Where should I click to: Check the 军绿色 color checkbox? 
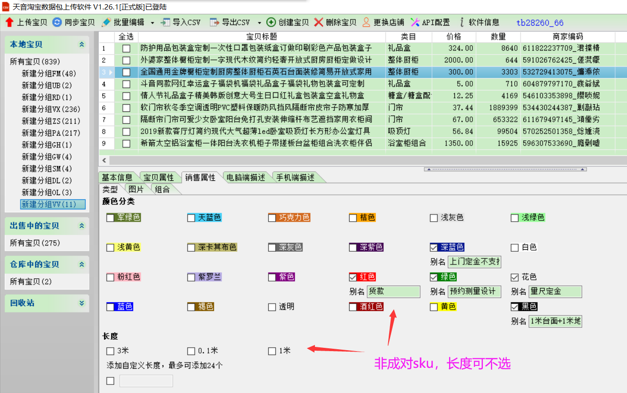click(x=110, y=218)
